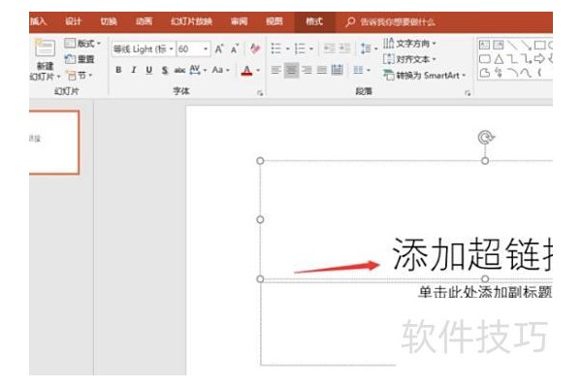This screenshot has height=388, width=582.
Task: Open the View (视图) ribbon tab
Action: [x=275, y=21]
